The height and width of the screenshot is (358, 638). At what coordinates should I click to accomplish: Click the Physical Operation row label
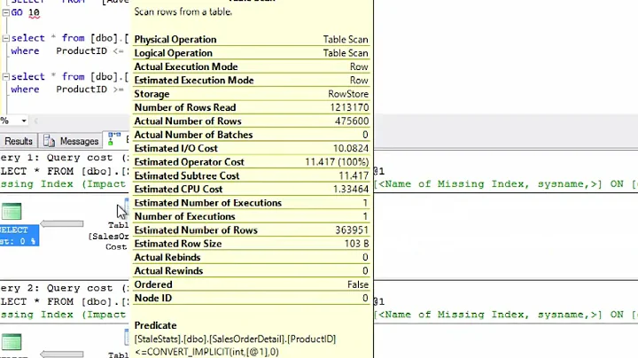(x=175, y=40)
